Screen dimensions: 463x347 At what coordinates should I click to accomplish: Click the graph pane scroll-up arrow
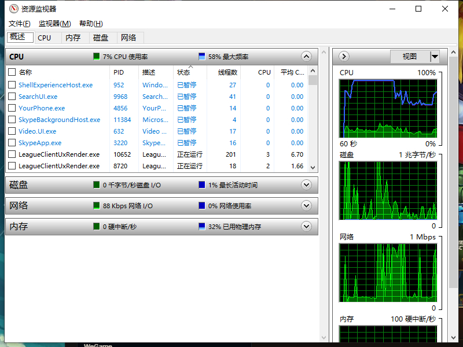pyautogui.click(x=454, y=53)
